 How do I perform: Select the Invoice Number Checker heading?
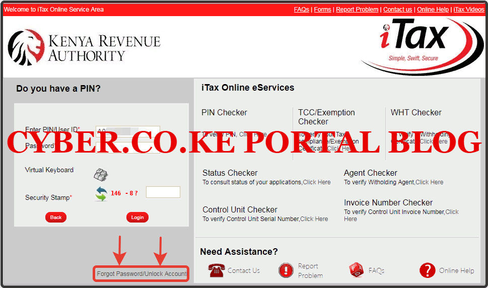click(388, 202)
